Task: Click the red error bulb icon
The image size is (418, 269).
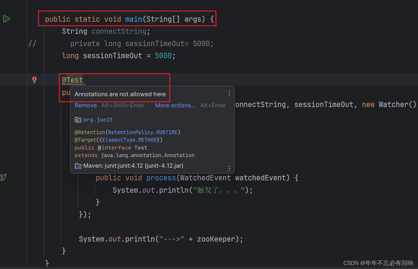Action: click(x=34, y=80)
